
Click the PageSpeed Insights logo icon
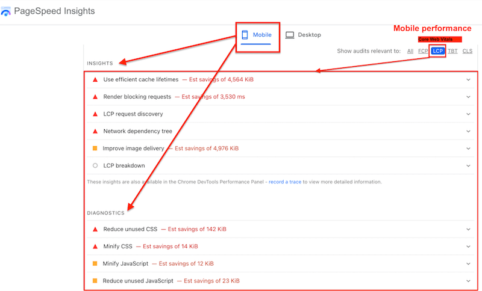click(5, 11)
